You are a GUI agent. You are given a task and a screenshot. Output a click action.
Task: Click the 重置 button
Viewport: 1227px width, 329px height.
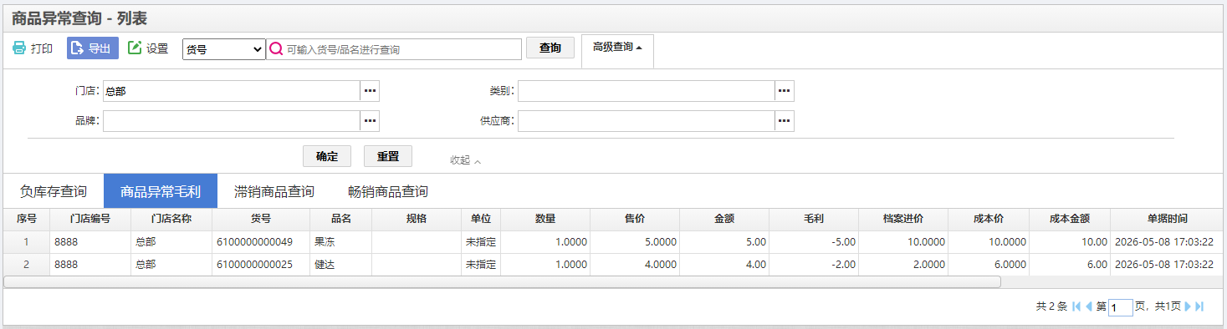(x=388, y=156)
